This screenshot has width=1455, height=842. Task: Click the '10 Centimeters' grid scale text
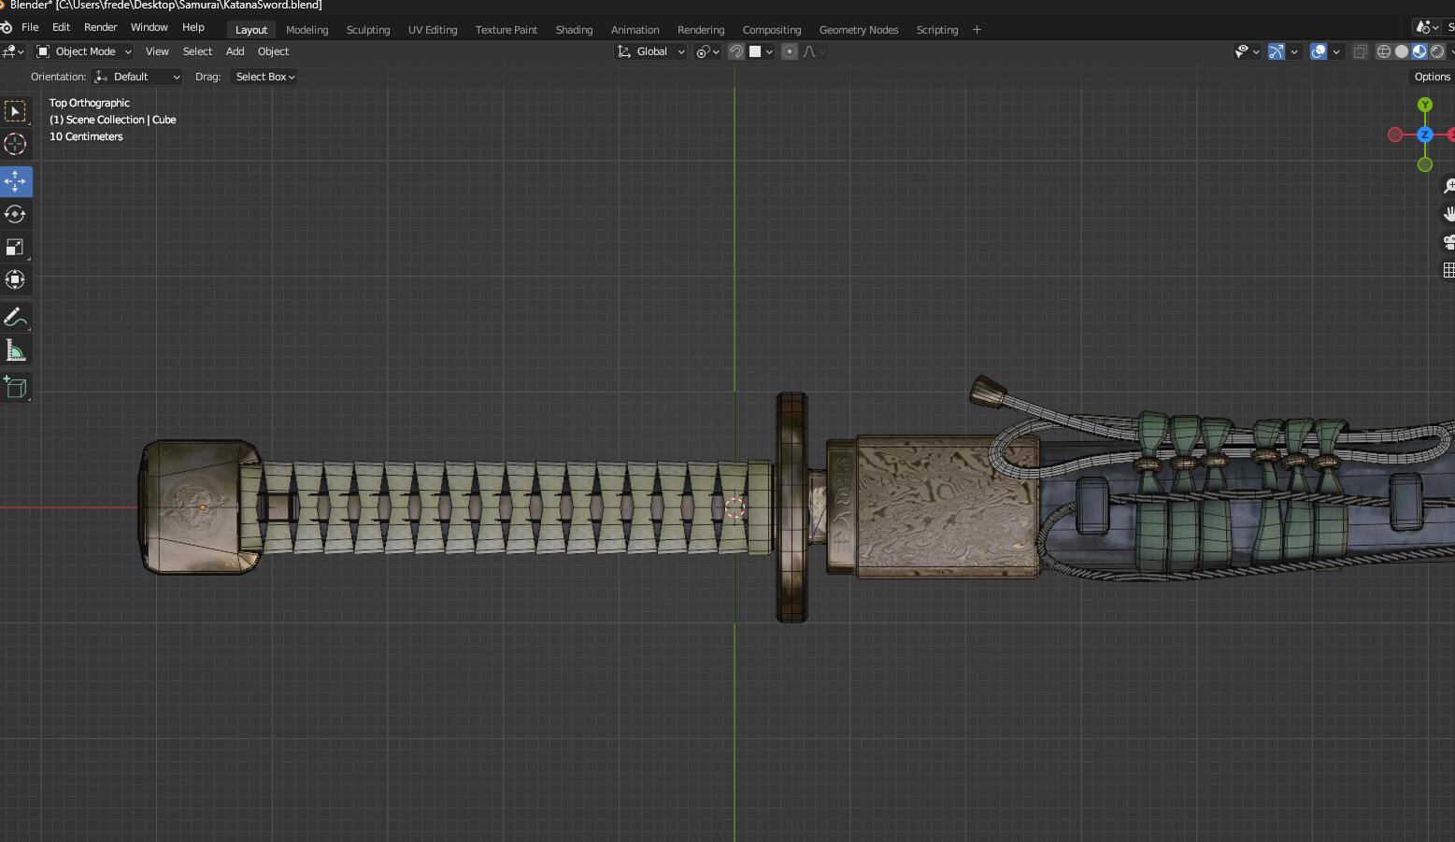point(86,136)
